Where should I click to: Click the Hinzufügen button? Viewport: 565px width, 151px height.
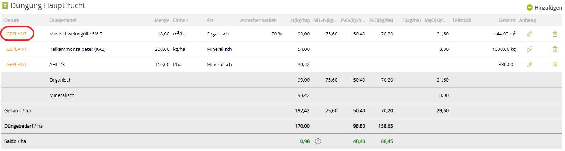(544, 7)
